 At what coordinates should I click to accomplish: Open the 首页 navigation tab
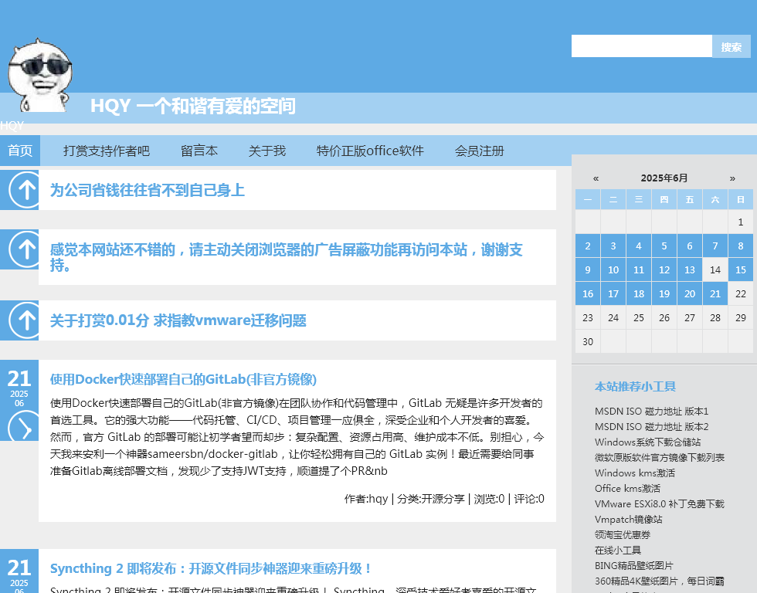(x=20, y=151)
